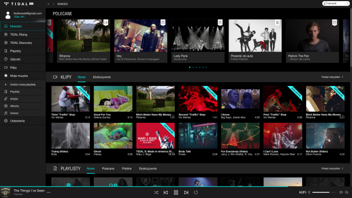Open the Playlisty entry under Moja muzyka

tap(23, 92)
